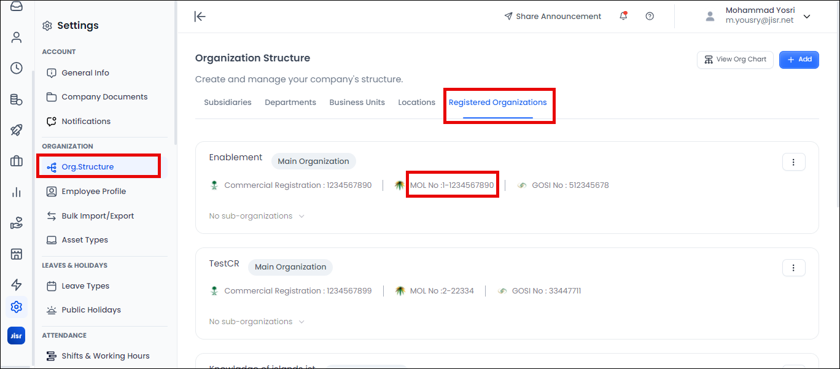Open the rocket icon in left rail
This screenshot has height=369, width=840.
tap(17, 130)
